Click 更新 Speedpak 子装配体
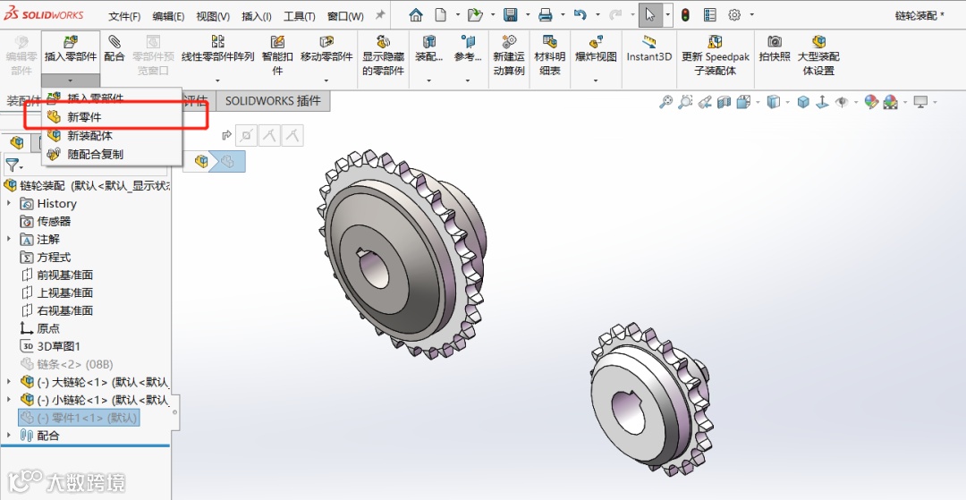 point(716,55)
